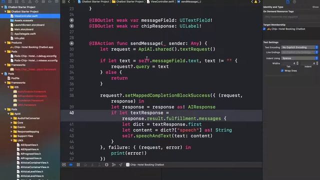This screenshot has height=180, width=320.
Task: Click the Simulate Location arrow icon
Action: point(120,164)
